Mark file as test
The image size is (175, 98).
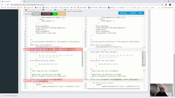(55, 14)
